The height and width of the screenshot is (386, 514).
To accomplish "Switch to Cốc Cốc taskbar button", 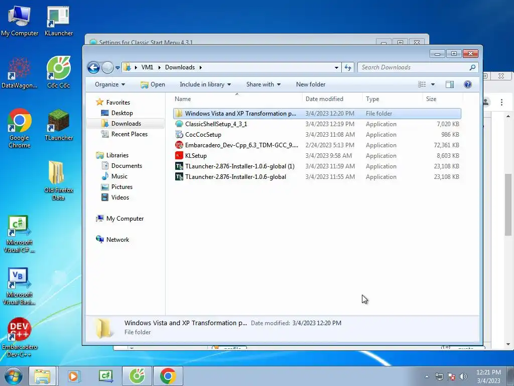I will click(x=137, y=376).
